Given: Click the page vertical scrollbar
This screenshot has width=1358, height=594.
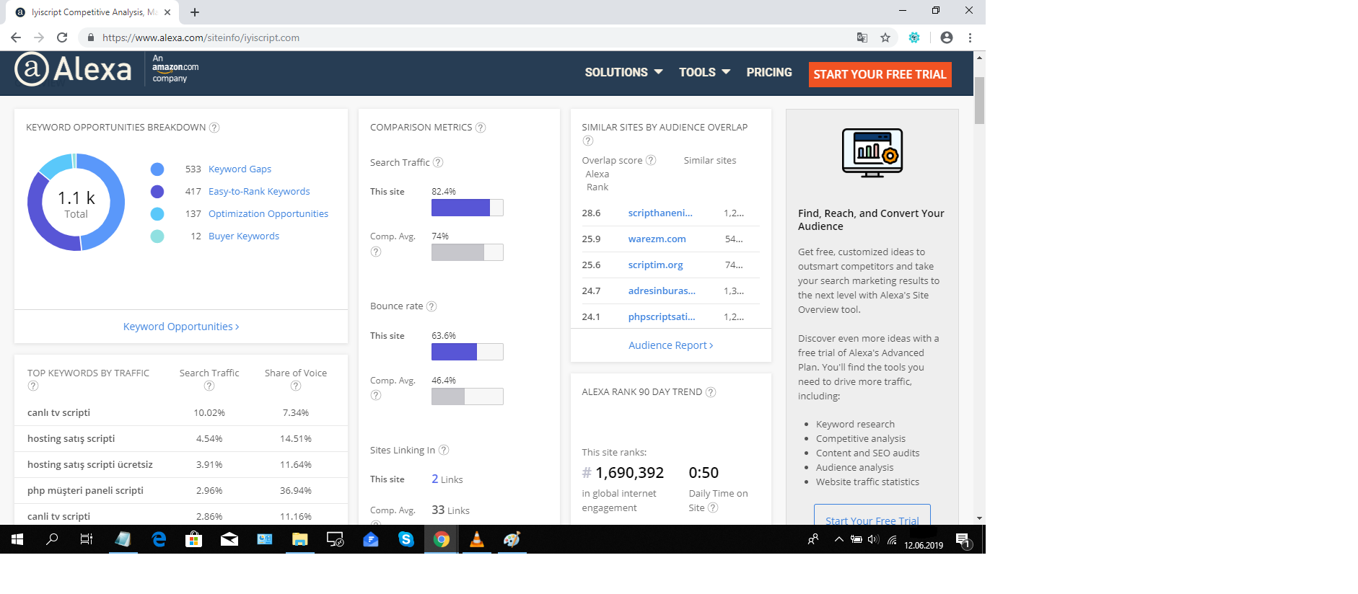Looking at the screenshot, I should click(979, 101).
